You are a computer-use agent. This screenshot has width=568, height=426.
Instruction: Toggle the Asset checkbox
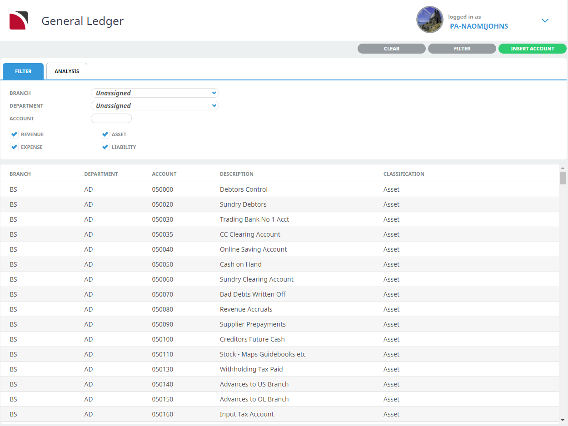point(105,134)
